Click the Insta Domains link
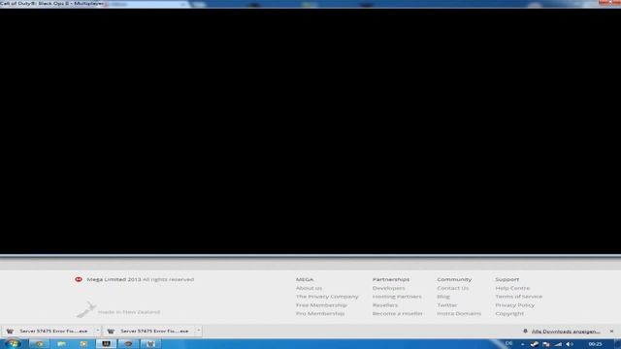This screenshot has width=621, height=349. 459,313
